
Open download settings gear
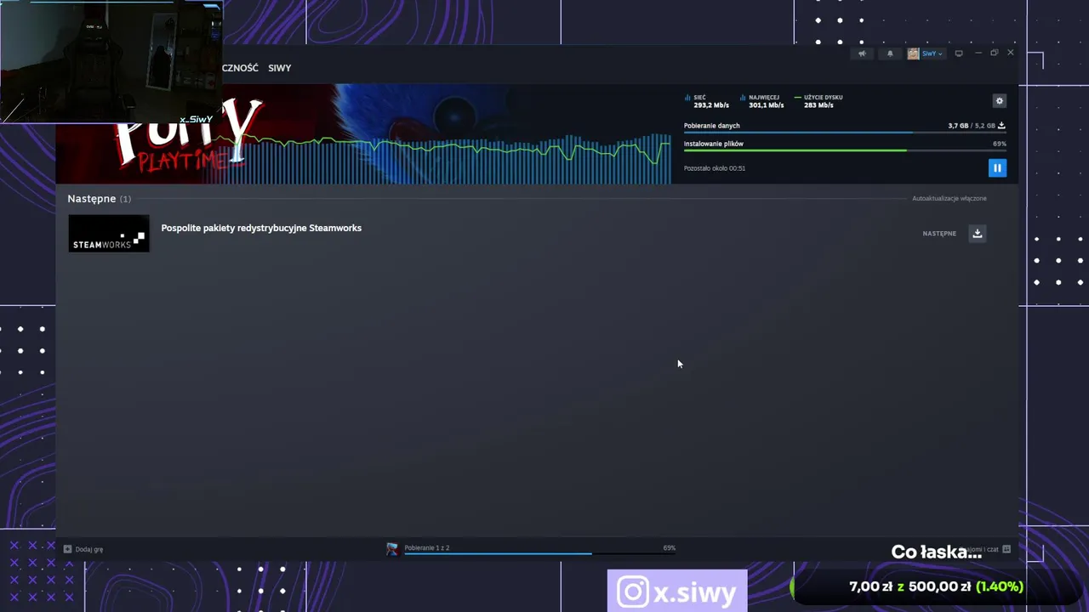(x=1000, y=101)
